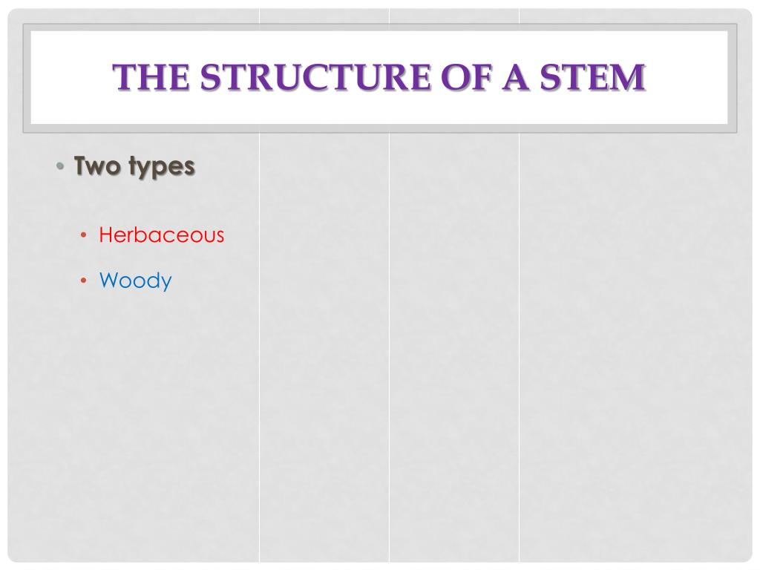Click the standalone letter "A" in the title
Viewport: 760px width, 570px height.
[515, 77]
